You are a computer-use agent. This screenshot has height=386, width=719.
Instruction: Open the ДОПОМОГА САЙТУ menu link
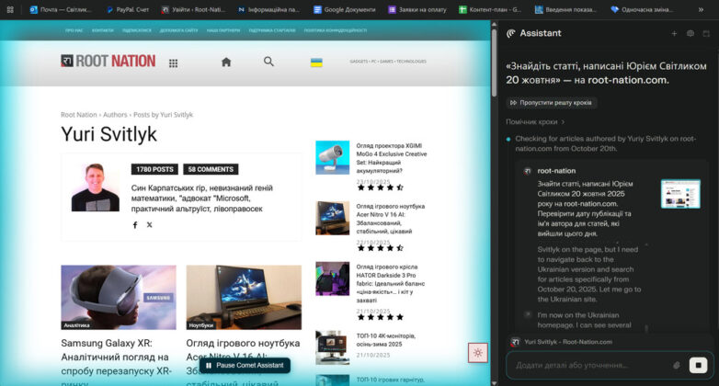[179, 30]
